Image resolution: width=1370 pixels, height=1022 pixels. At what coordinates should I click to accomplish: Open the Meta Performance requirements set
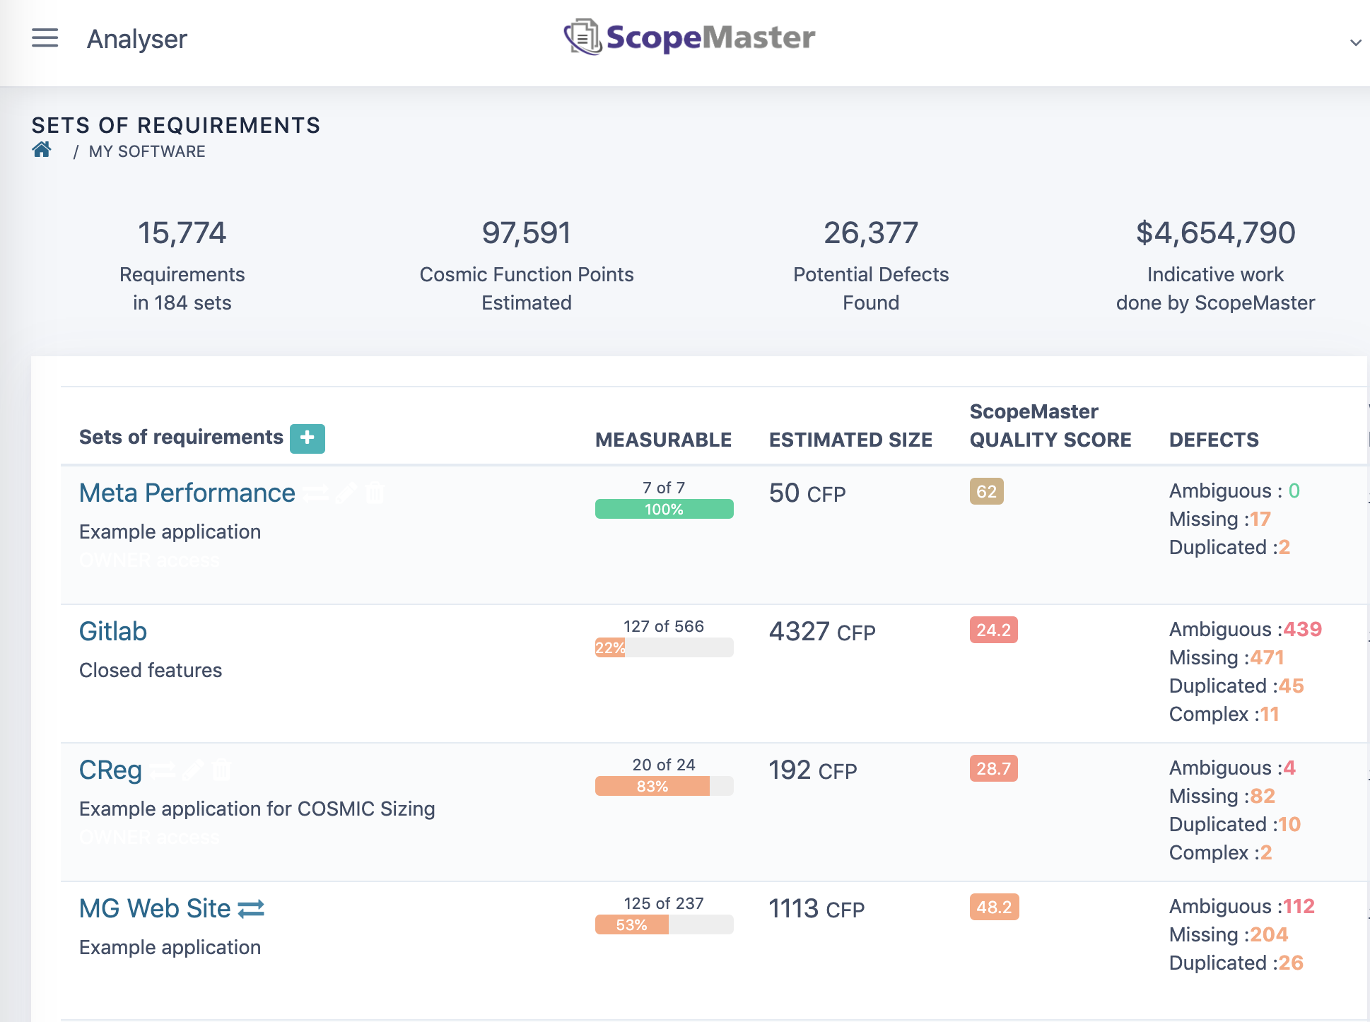pos(187,493)
